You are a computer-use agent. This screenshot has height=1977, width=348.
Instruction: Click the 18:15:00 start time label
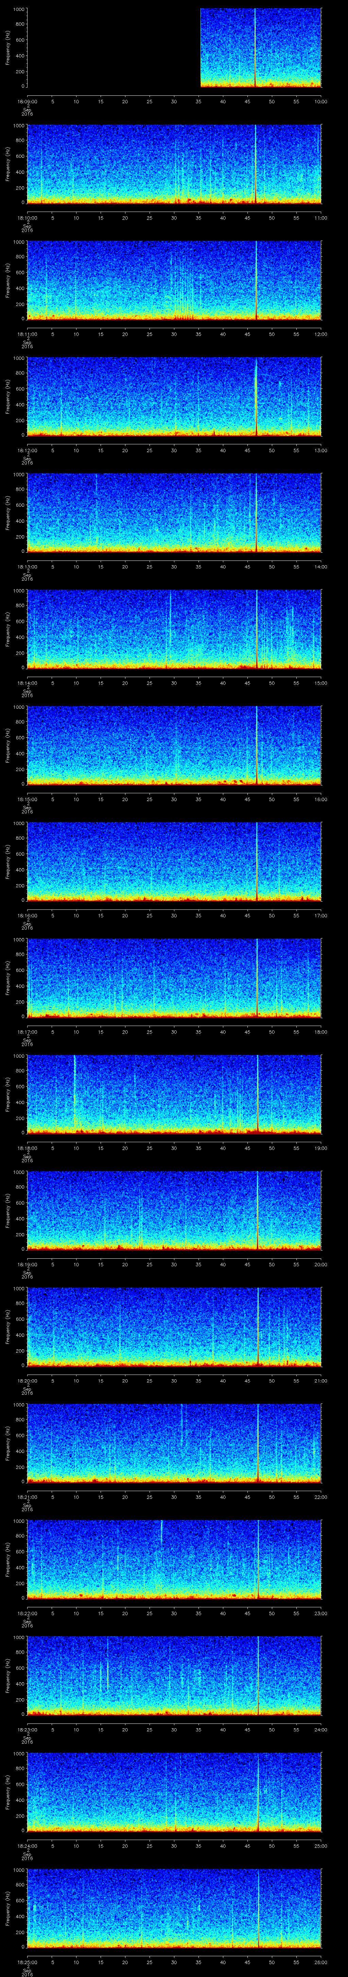point(27,799)
